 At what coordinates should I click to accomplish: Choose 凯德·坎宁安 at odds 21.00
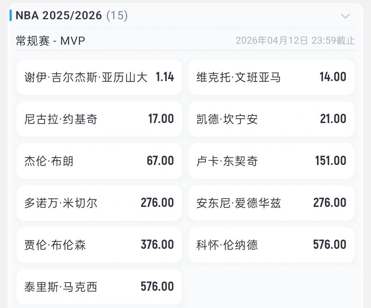click(x=271, y=119)
